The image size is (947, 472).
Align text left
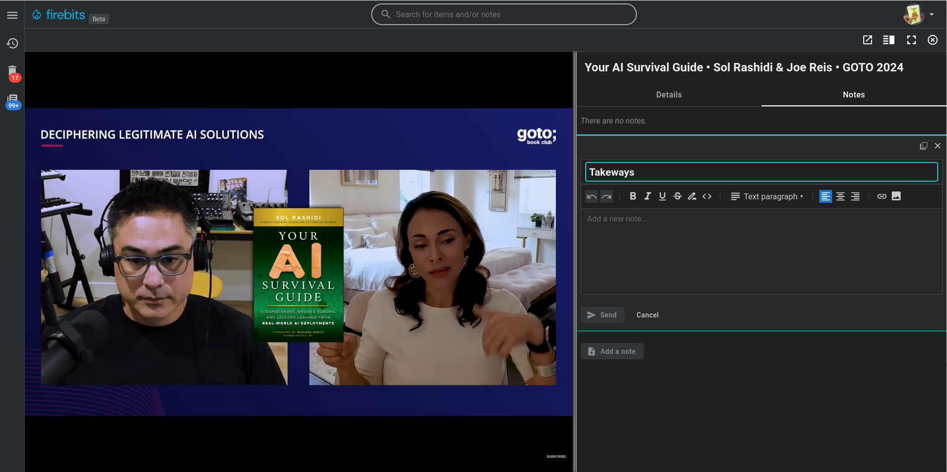(825, 196)
